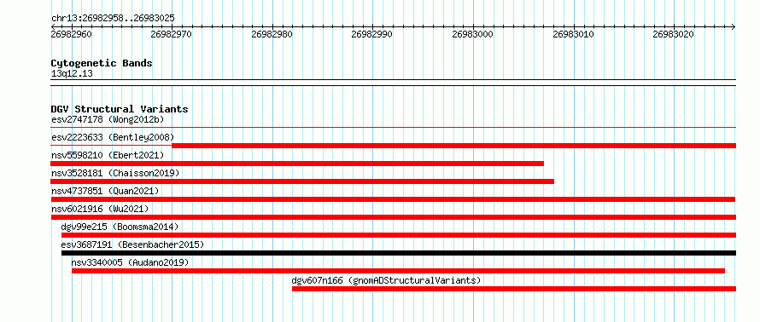Click the black bar under esv3687191

pos(399,253)
